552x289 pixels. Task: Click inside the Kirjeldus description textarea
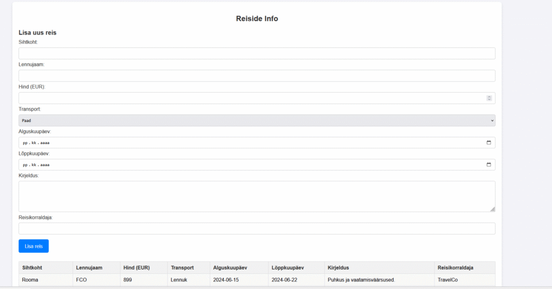pyautogui.click(x=257, y=196)
